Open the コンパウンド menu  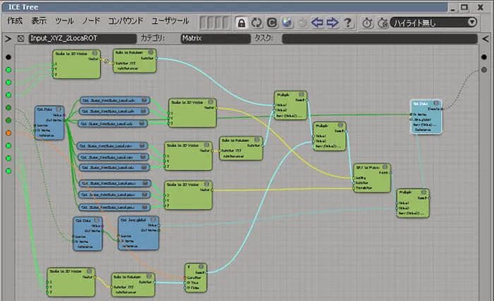126,20
